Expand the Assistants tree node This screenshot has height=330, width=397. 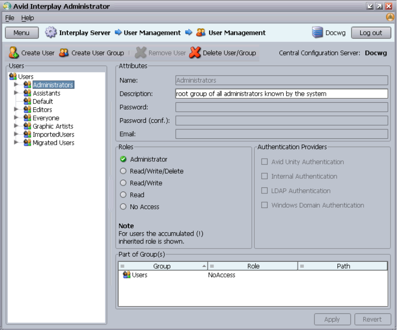(x=16, y=93)
